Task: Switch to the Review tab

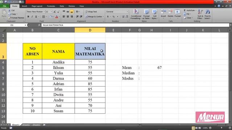Action: [72, 6]
